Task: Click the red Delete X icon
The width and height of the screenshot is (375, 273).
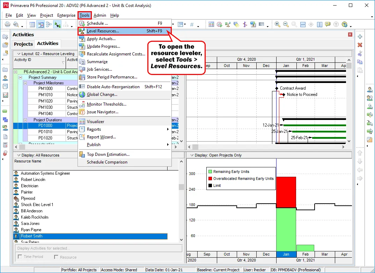Action: click(360, 45)
